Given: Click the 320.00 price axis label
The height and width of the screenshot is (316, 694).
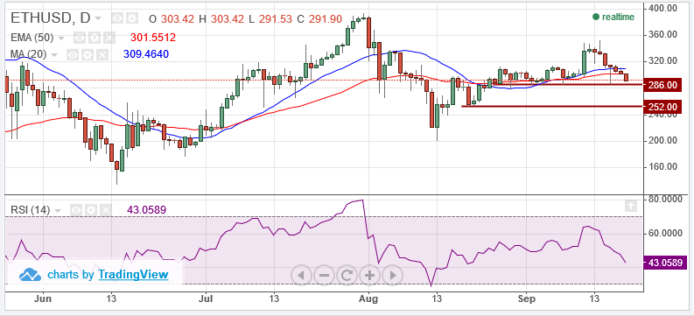Looking at the screenshot, I should click(x=662, y=61).
